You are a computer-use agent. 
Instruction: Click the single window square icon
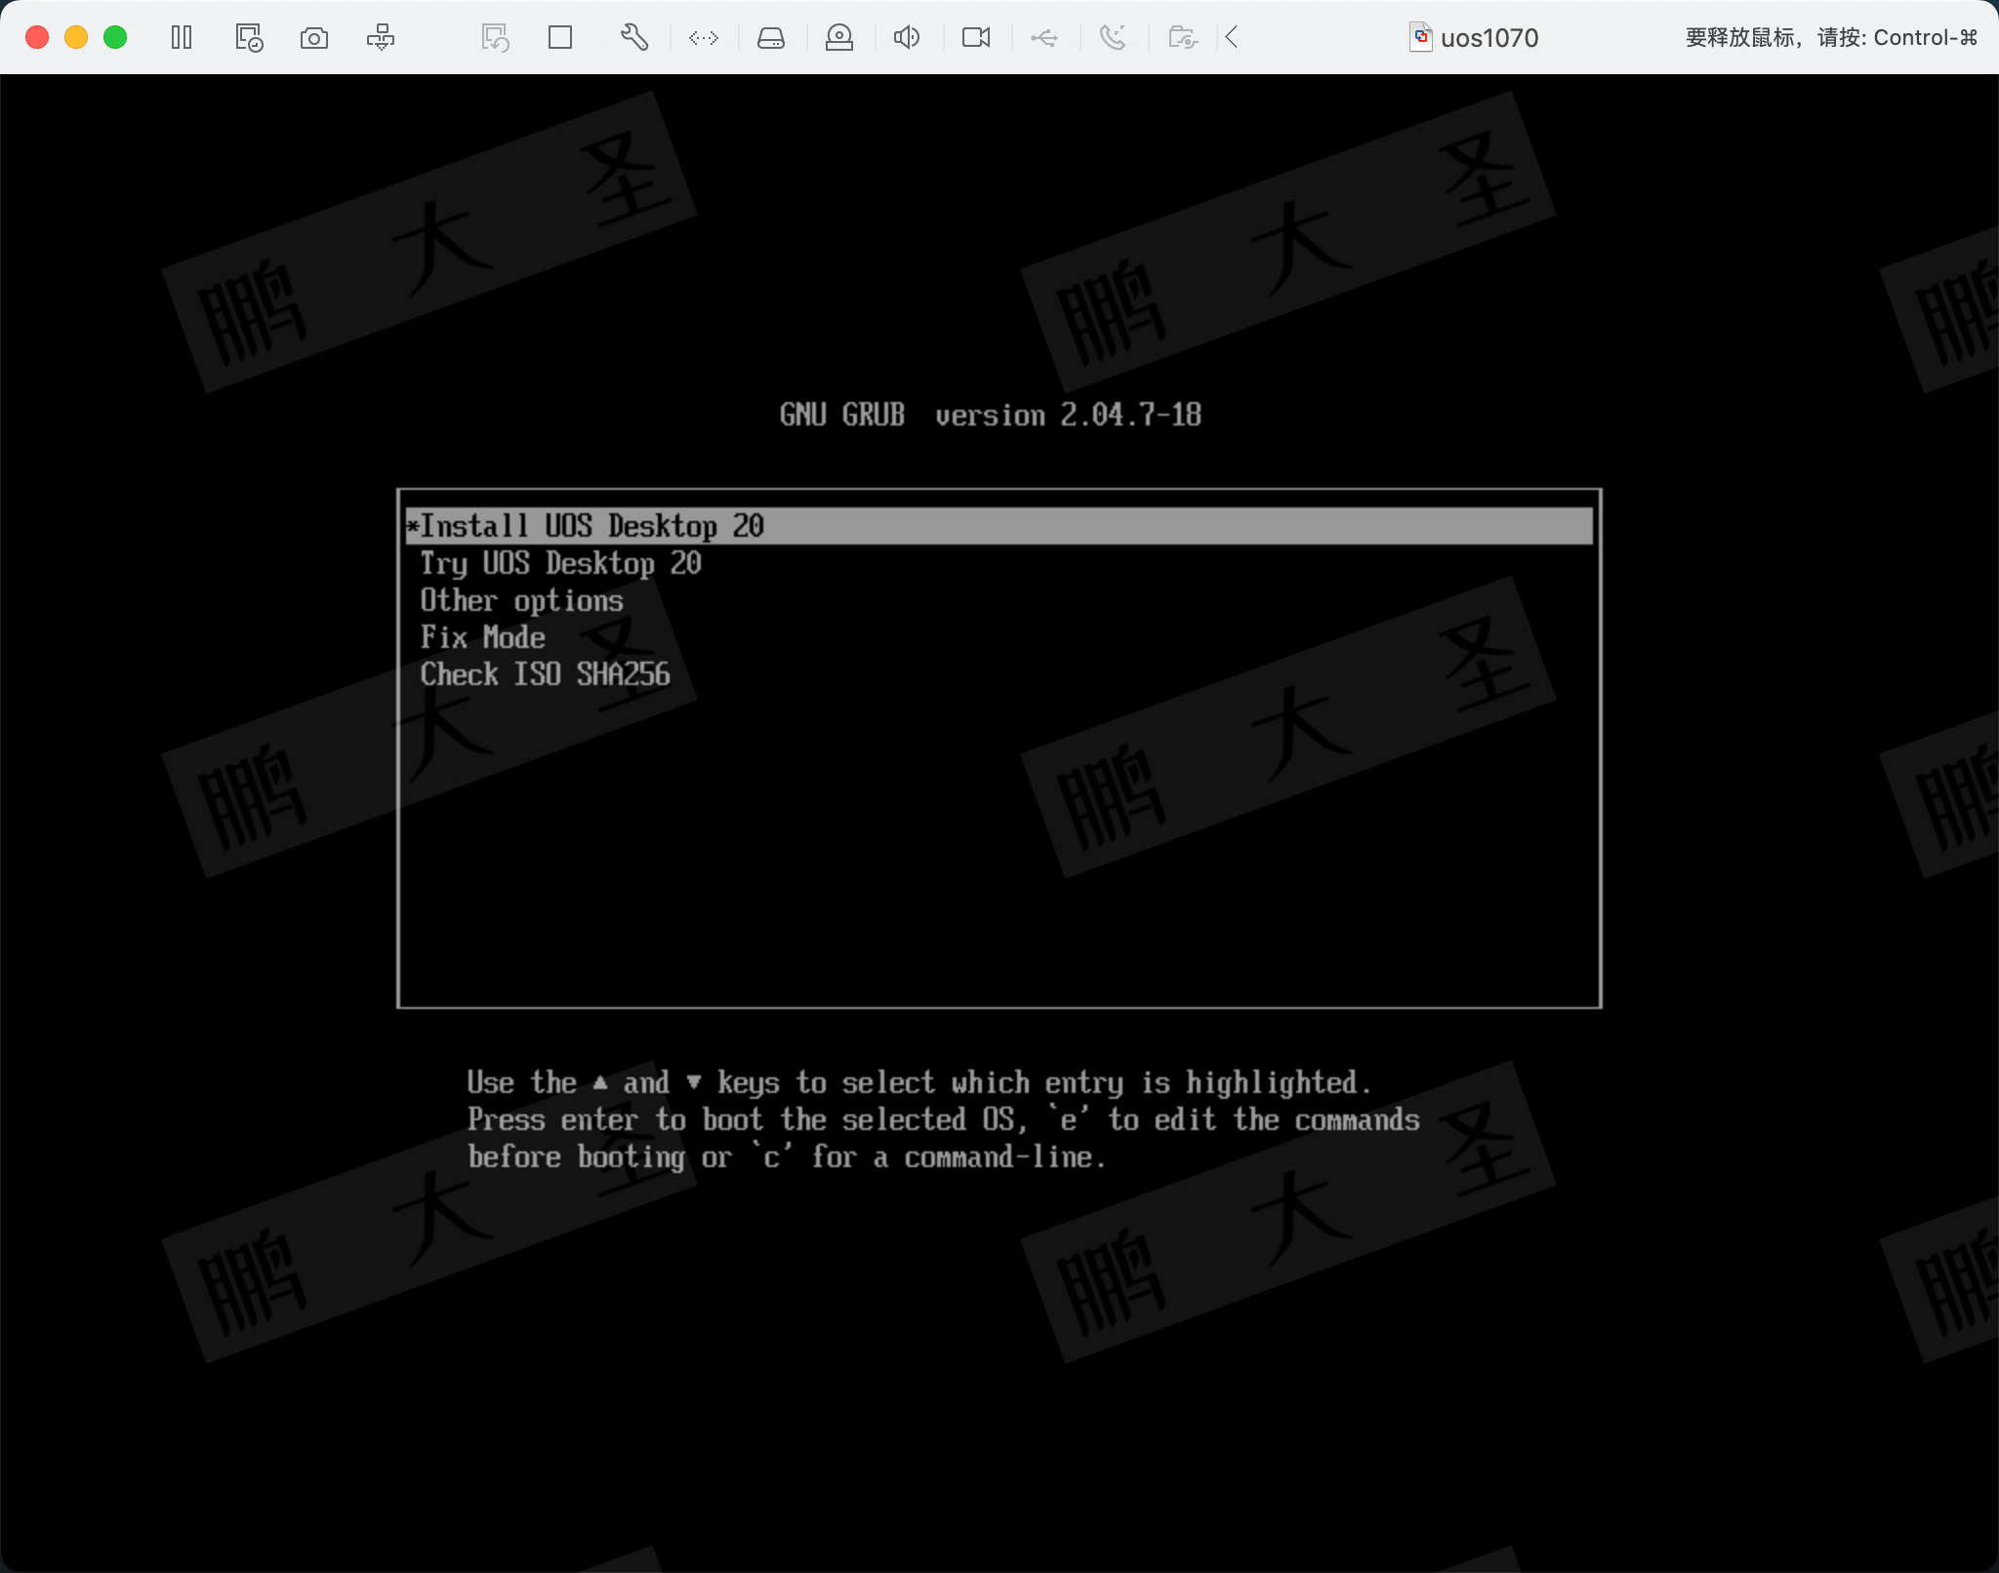[560, 38]
